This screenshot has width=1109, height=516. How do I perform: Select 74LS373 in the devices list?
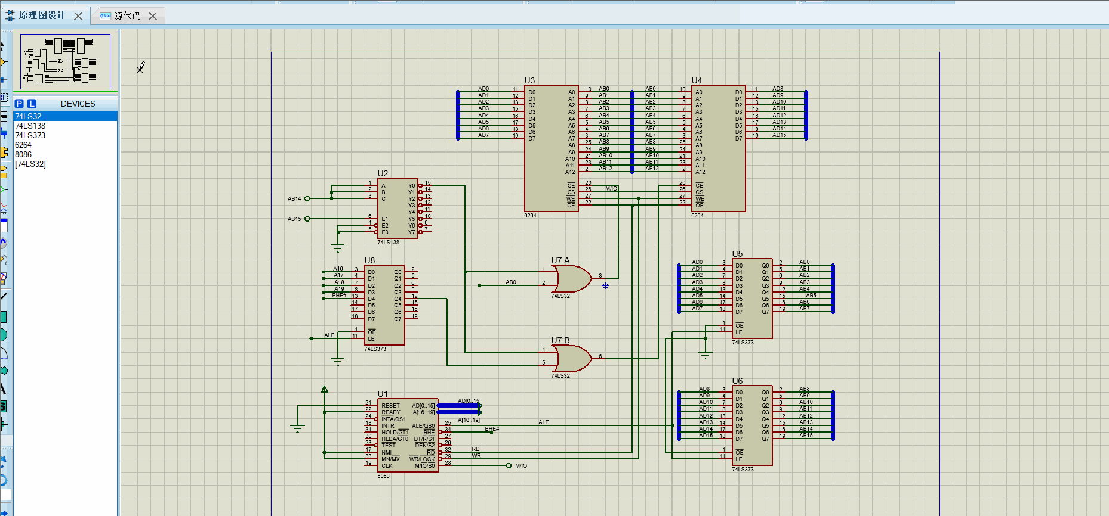point(30,135)
